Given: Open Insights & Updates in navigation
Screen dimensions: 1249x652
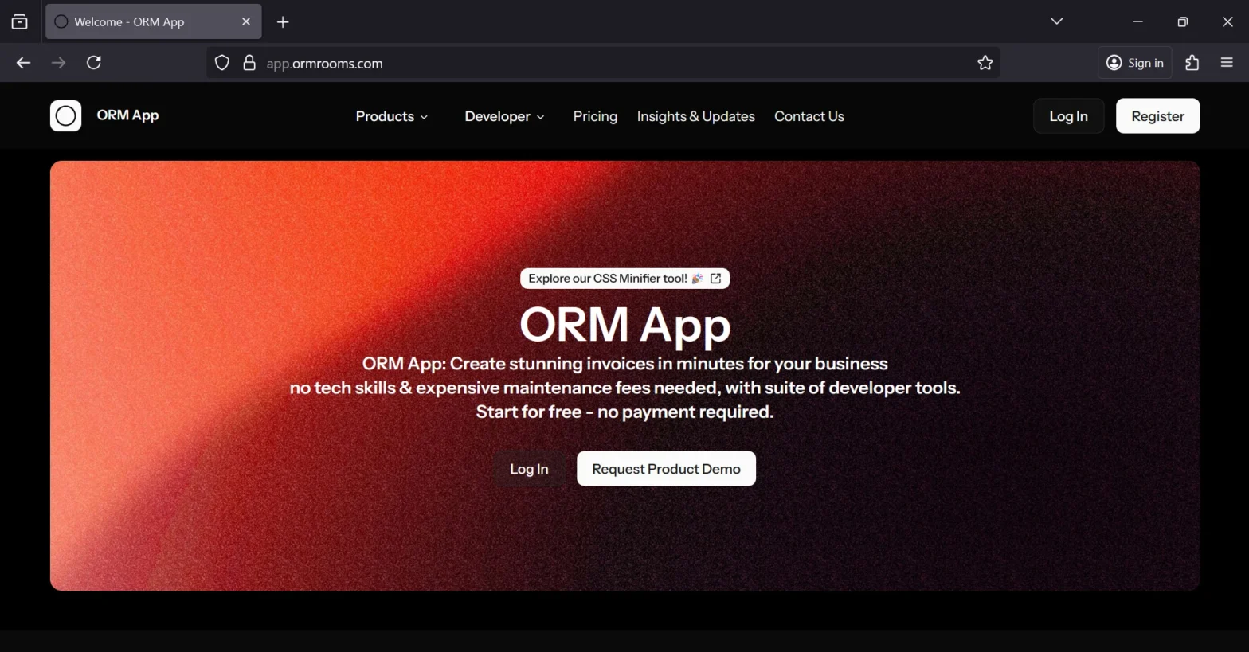Looking at the screenshot, I should click(695, 116).
